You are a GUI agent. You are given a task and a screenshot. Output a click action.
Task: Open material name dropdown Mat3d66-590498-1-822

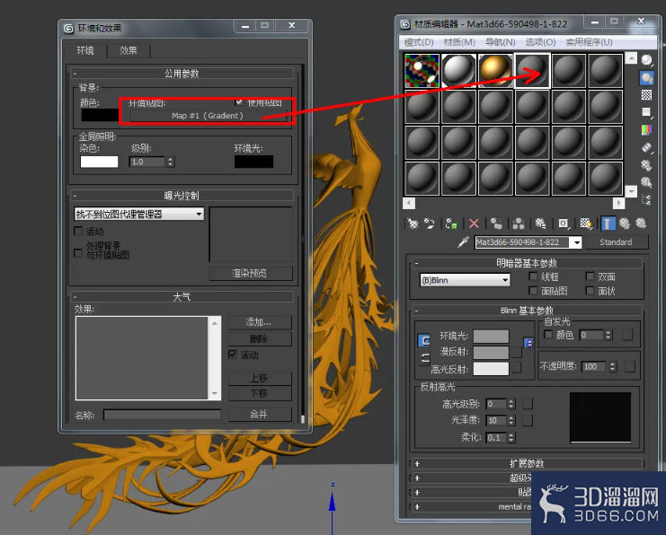pos(576,242)
